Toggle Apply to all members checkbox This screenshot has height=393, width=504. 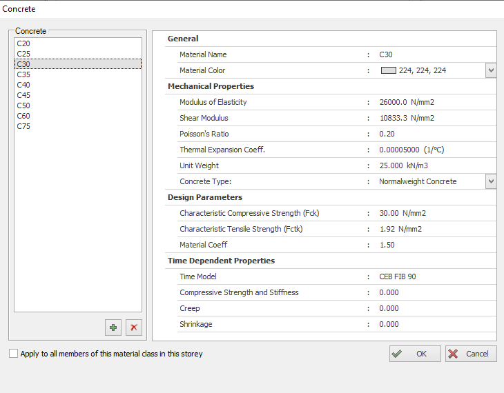(14, 354)
